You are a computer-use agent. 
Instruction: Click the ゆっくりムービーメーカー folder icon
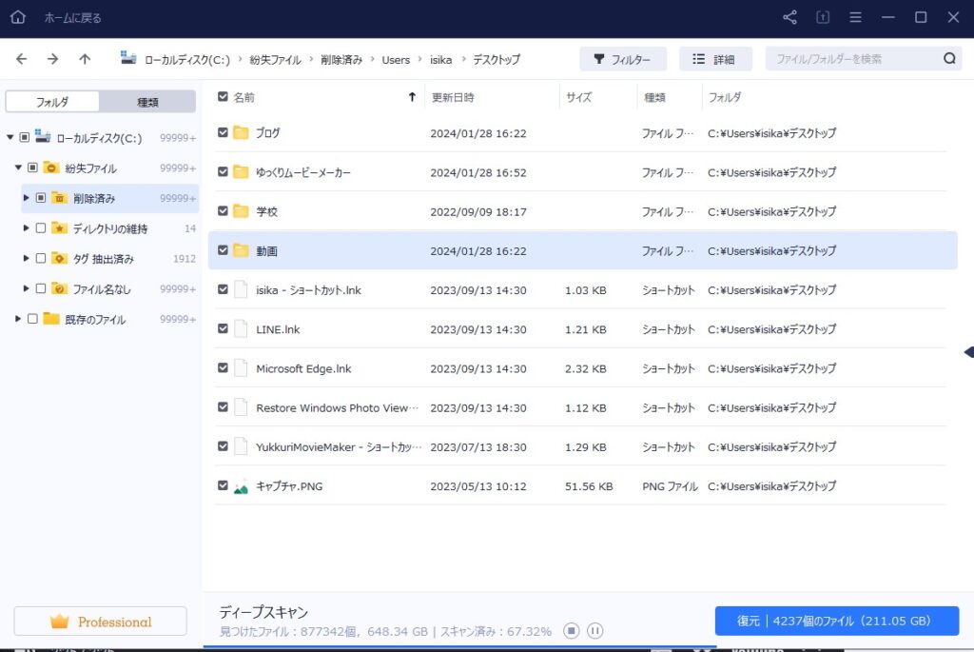tap(241, 171)
